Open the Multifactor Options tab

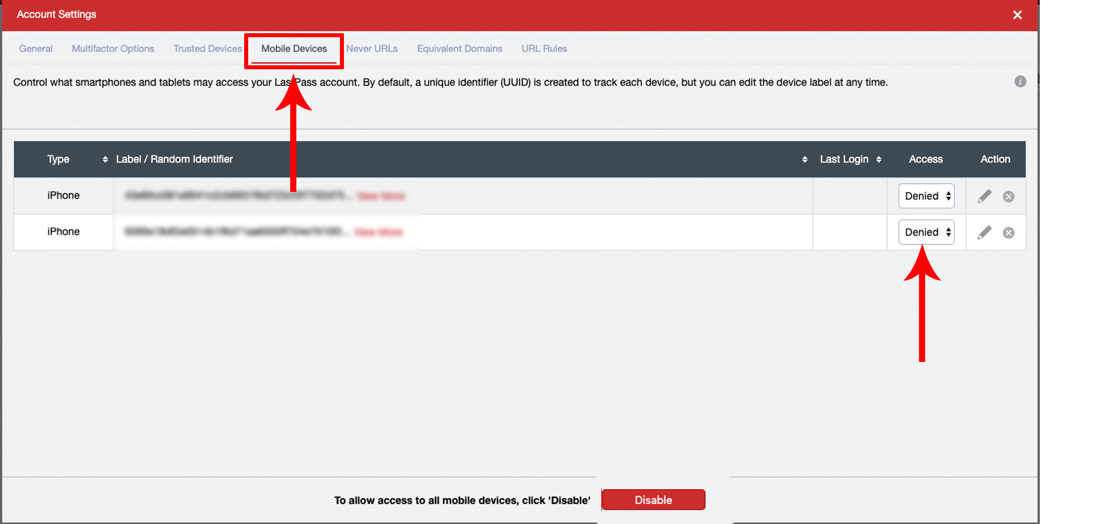tap(113, 49)
